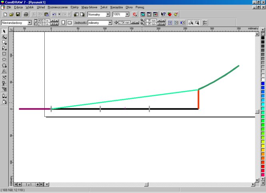The width and height of the screenshot is (266, 193).
Task: Click the page width input field
Action: (44, 21)
